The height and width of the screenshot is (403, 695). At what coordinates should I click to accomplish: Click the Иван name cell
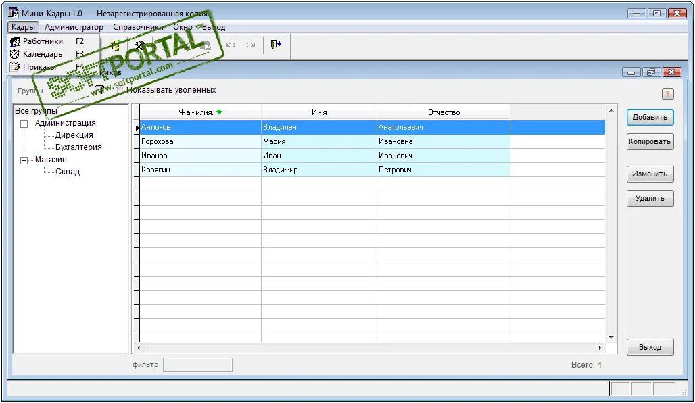pyautogui.click(x=319, y=156)
